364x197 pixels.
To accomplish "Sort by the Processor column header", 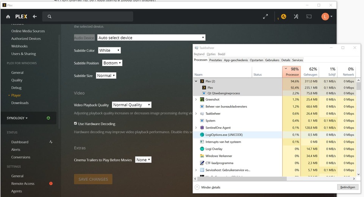I will pyautogui.click(x=292, y=72).
